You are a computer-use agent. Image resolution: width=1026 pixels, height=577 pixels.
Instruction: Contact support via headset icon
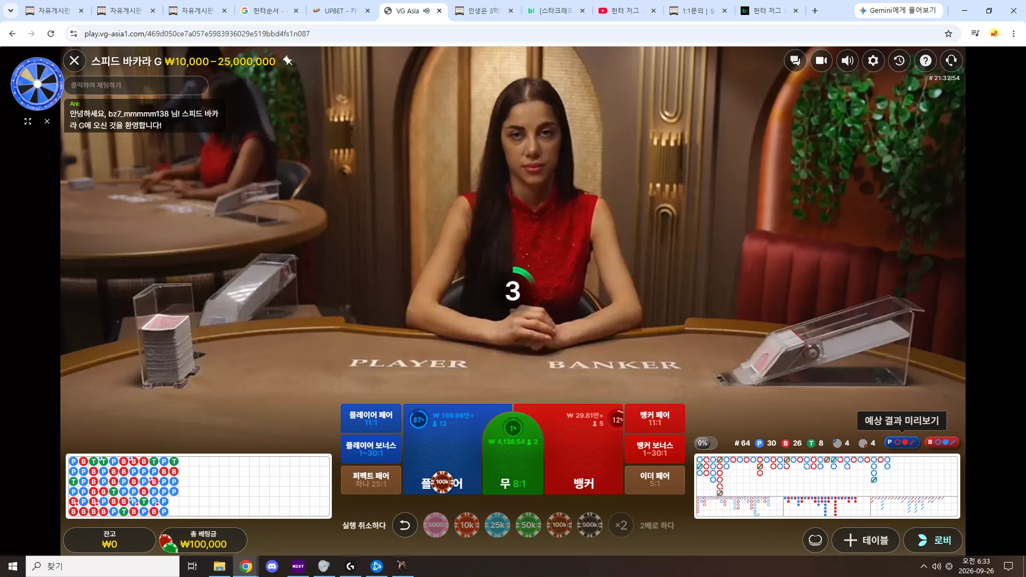tap(951, 61)
